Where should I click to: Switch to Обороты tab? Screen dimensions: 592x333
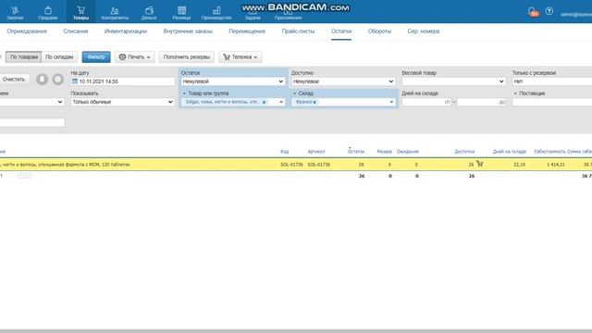pyautogui.click(x=379, y=31)
